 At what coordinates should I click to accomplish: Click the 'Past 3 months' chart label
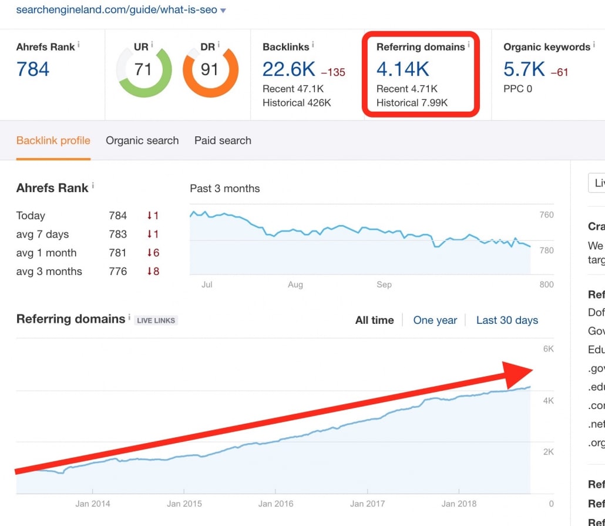pos(224,189)
